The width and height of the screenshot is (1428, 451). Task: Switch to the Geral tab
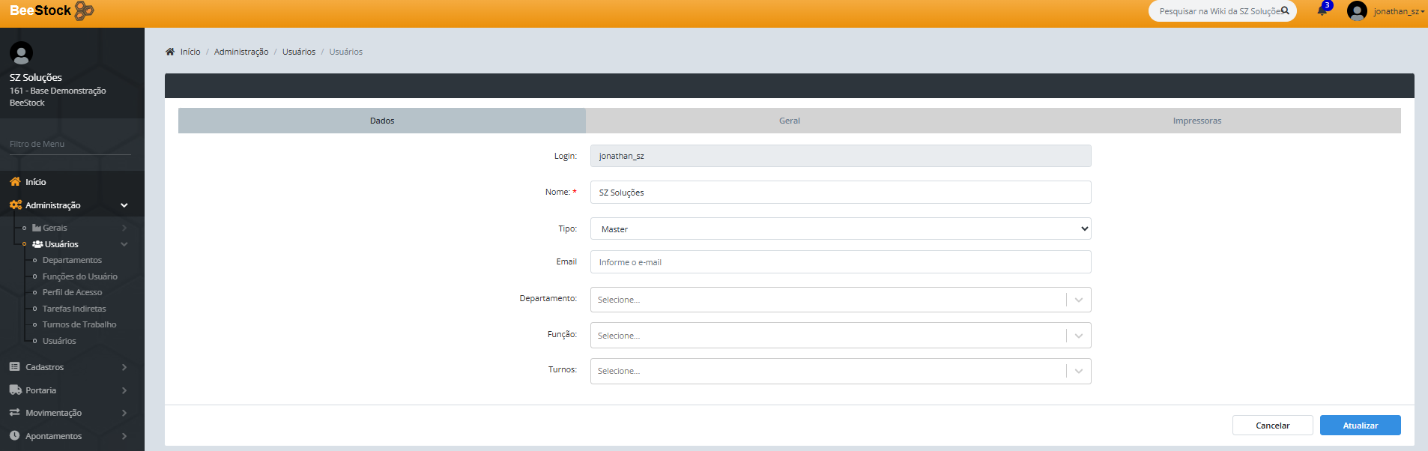tap(789, 121)
